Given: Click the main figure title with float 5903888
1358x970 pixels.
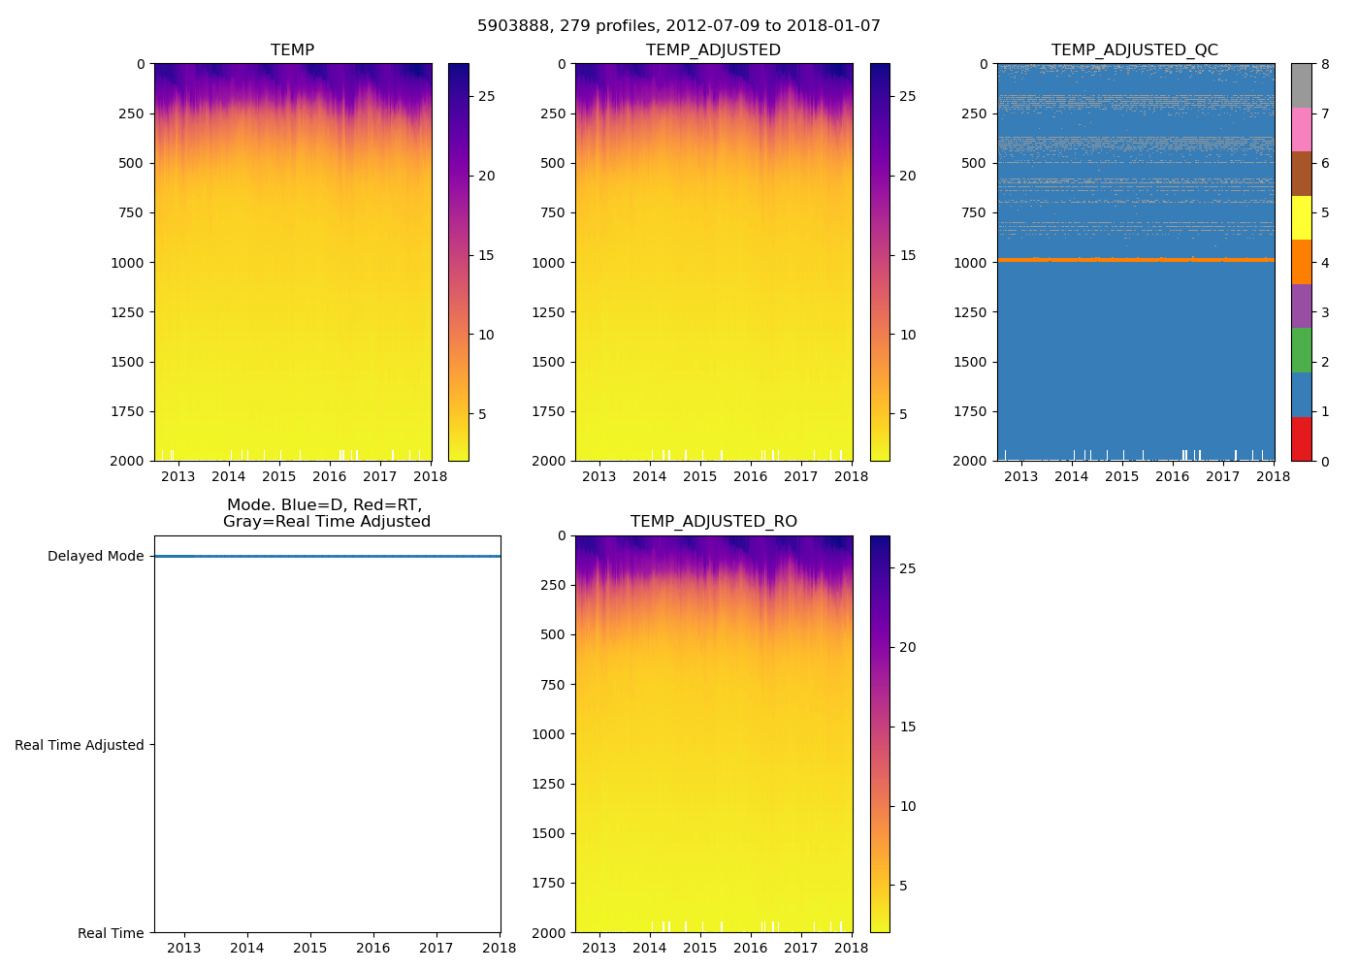Looking at the screenshot, I should pyautogui.click(x=679, y=26).
